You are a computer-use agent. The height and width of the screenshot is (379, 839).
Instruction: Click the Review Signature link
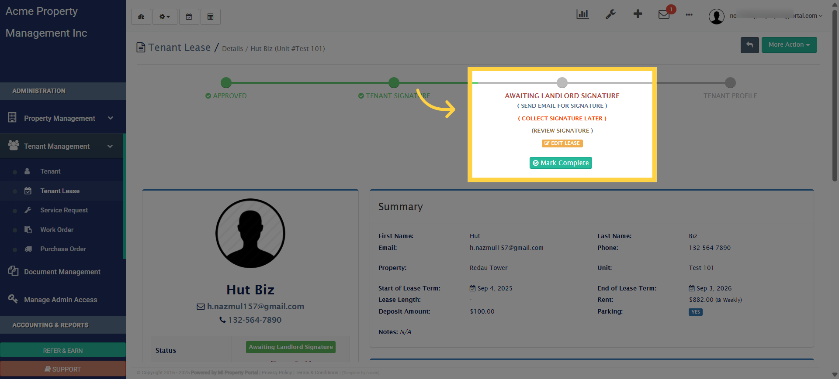click(x=562, y=131)
